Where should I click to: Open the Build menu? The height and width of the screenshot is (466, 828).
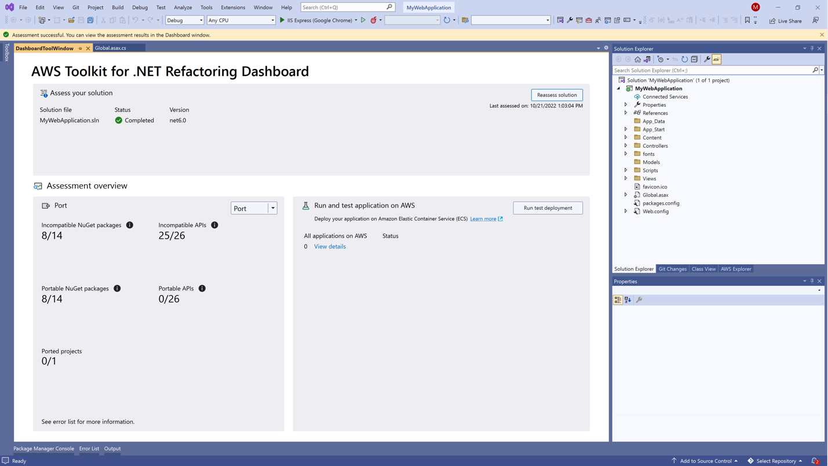point(118,8)
